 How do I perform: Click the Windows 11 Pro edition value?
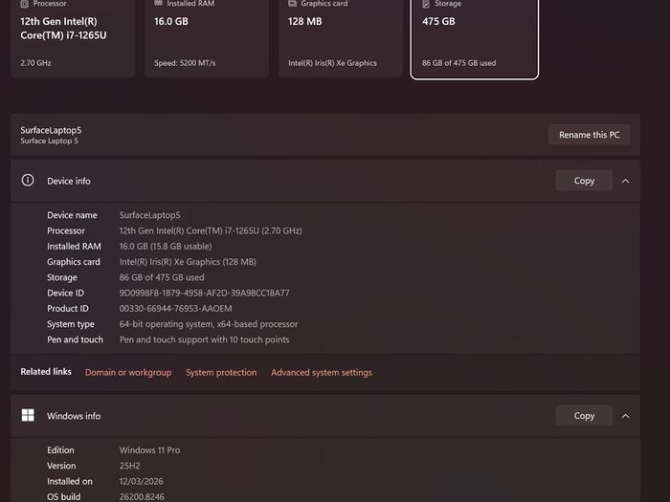click(x=149, y=450)
